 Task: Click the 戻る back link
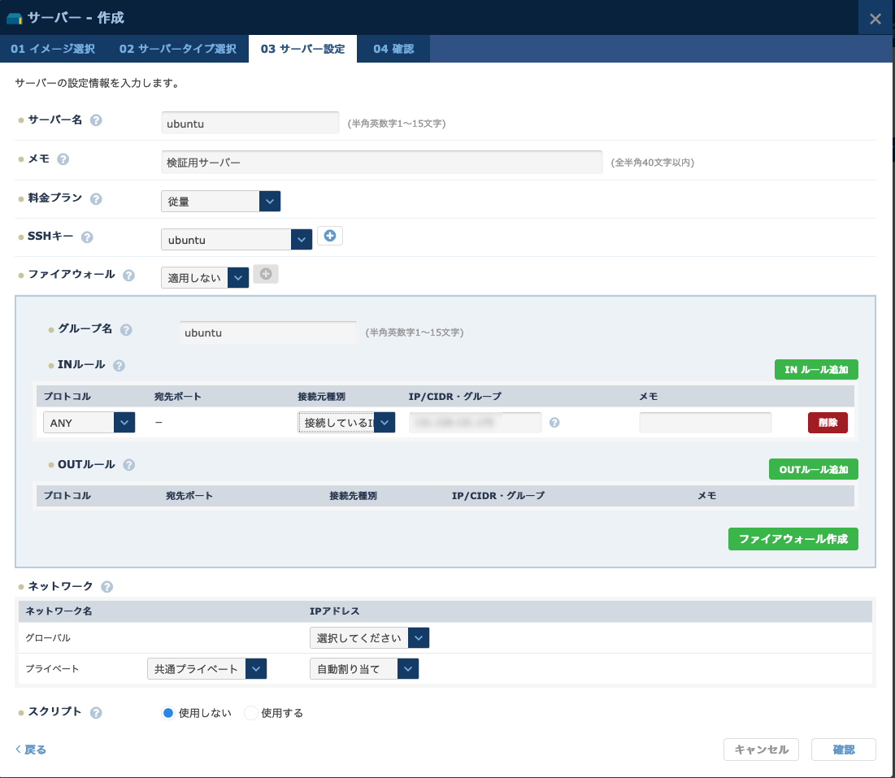[x=31, y=750]
